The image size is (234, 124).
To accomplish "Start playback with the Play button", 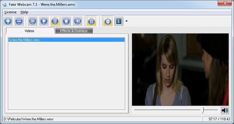I will pos(44,21).
